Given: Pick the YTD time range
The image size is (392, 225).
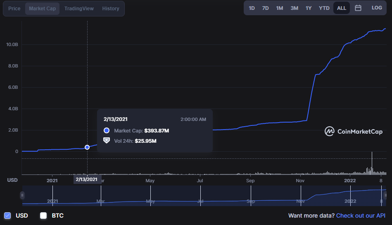Looking at the screenshot, I should (324, 8).
